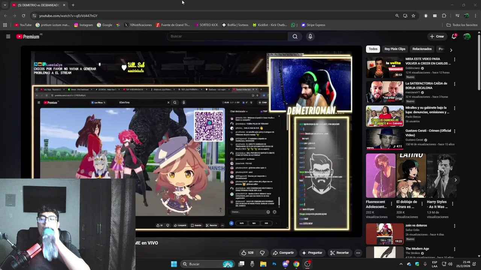Go back in browser history
Image resolution: width=481 pixels, height=270 pixels.
point(5,16)
